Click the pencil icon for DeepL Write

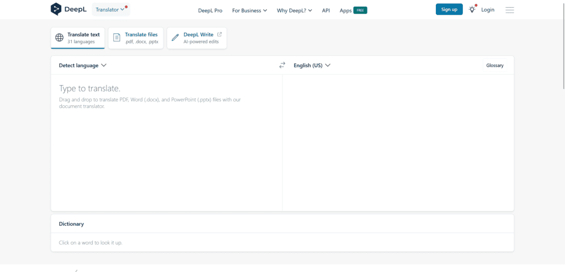[x=175, y=38]
